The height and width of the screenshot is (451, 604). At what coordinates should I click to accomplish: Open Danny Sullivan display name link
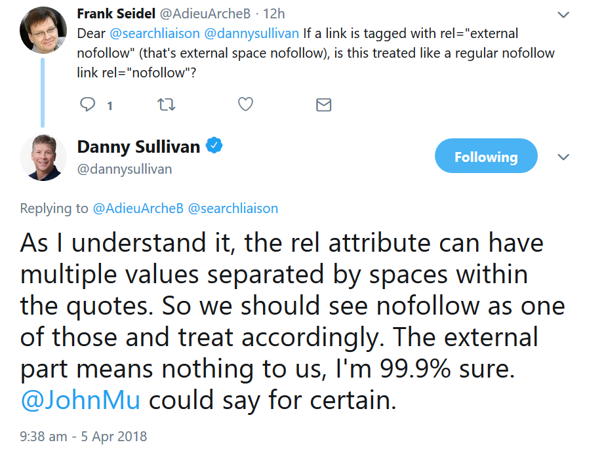[138, 146]
